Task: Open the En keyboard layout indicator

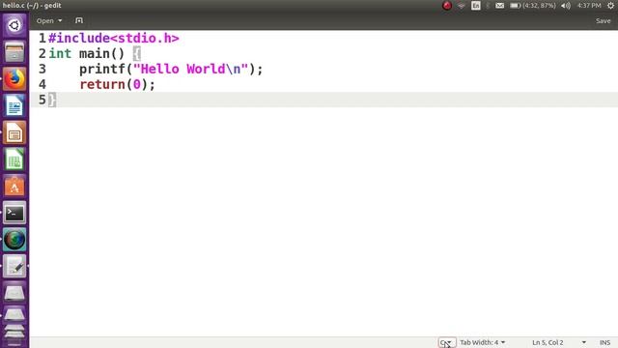Action: 476,6
